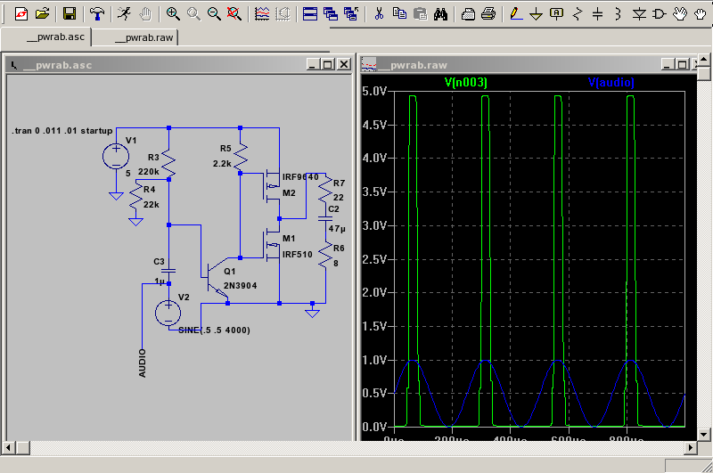Click the V1 voltage source symbol
Image resolution: width=713 pixels, height=473 pixels.
click(116, 156)
